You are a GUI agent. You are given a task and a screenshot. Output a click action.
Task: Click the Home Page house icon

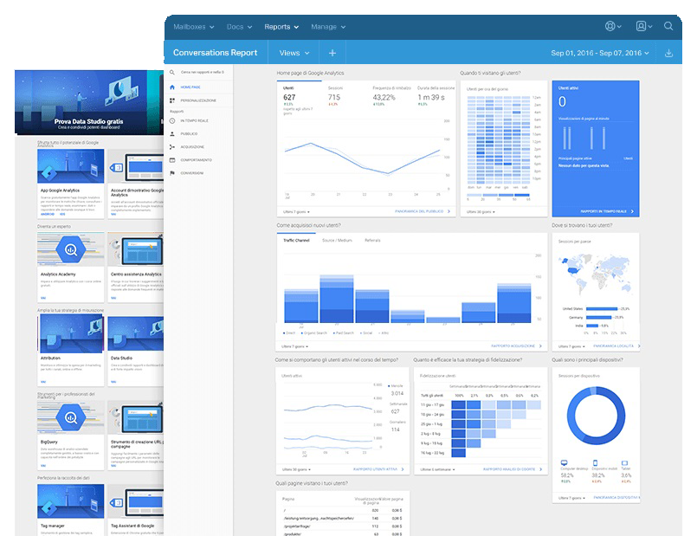tap(172, 87)
